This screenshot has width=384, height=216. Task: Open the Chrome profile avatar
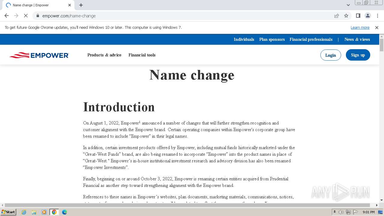click(x=367, y=16)
